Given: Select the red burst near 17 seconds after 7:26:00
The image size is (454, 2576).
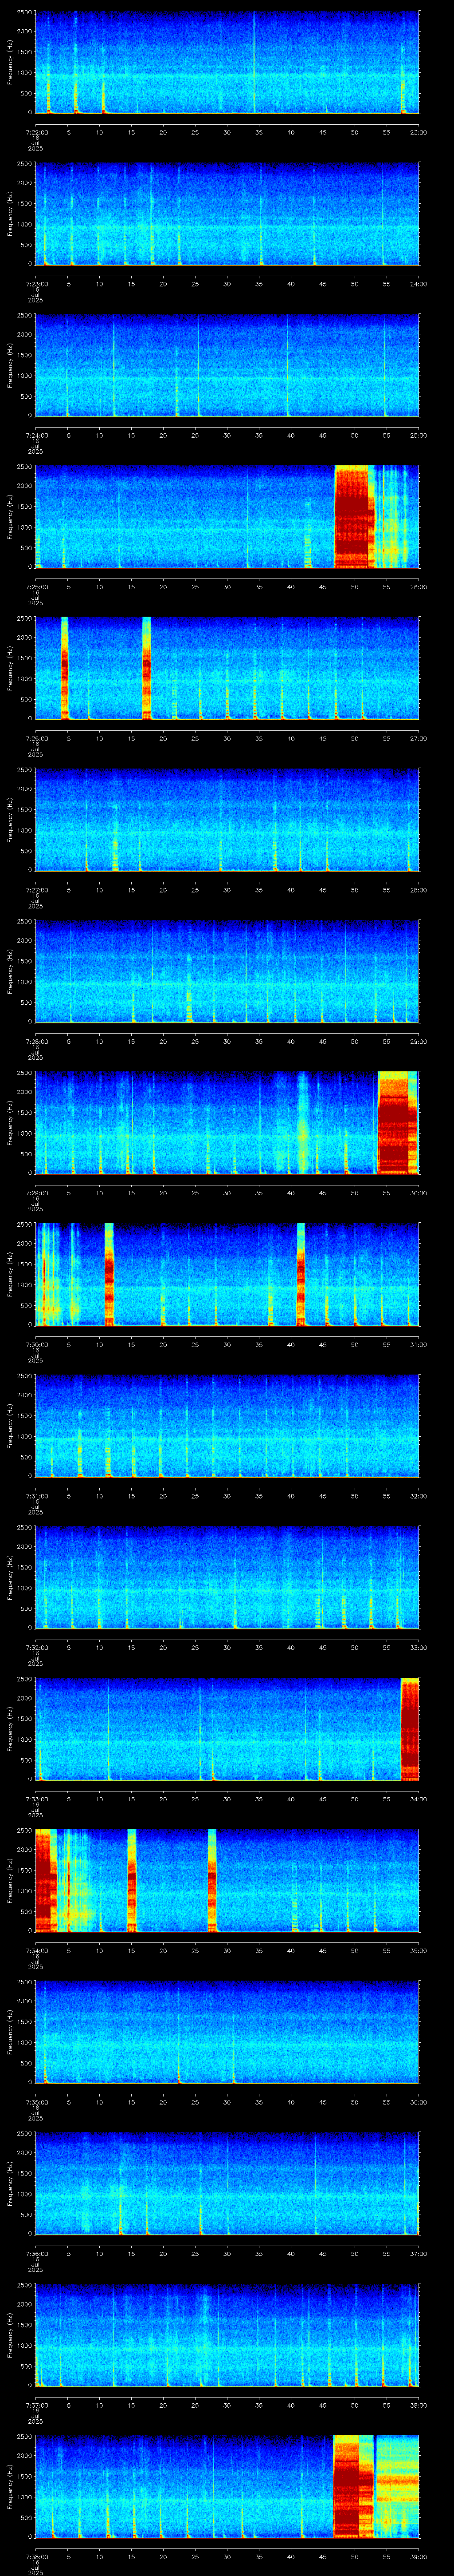Looking at the screenshot, I should pyautogui.click(x=147, y=668).
